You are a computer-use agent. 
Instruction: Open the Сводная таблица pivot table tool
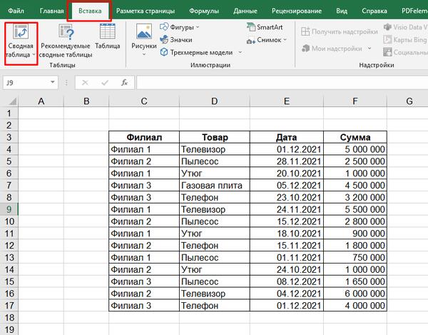point(21,41)
